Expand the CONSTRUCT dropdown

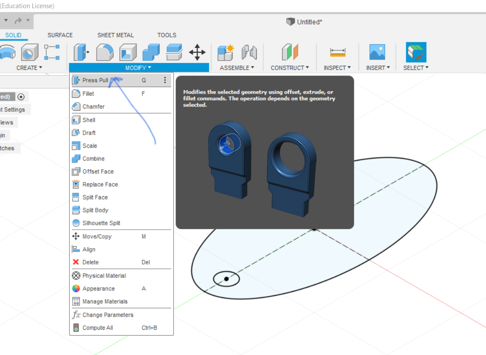point(290,67)
